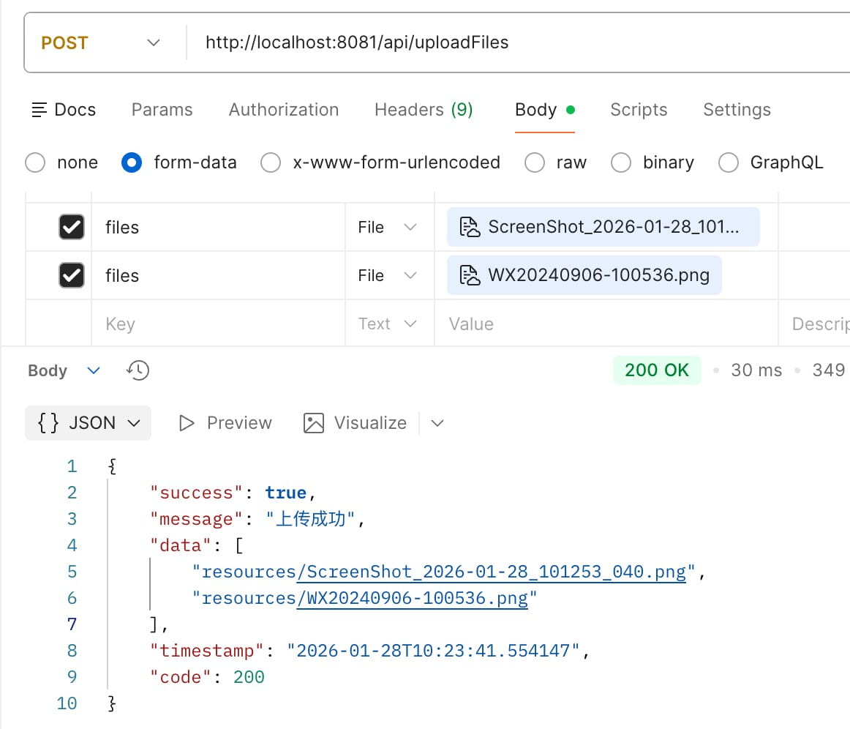This screenshot has width=850, height=729.
Task: Open the response Body section dropdown
Action: tap(94, 370)
